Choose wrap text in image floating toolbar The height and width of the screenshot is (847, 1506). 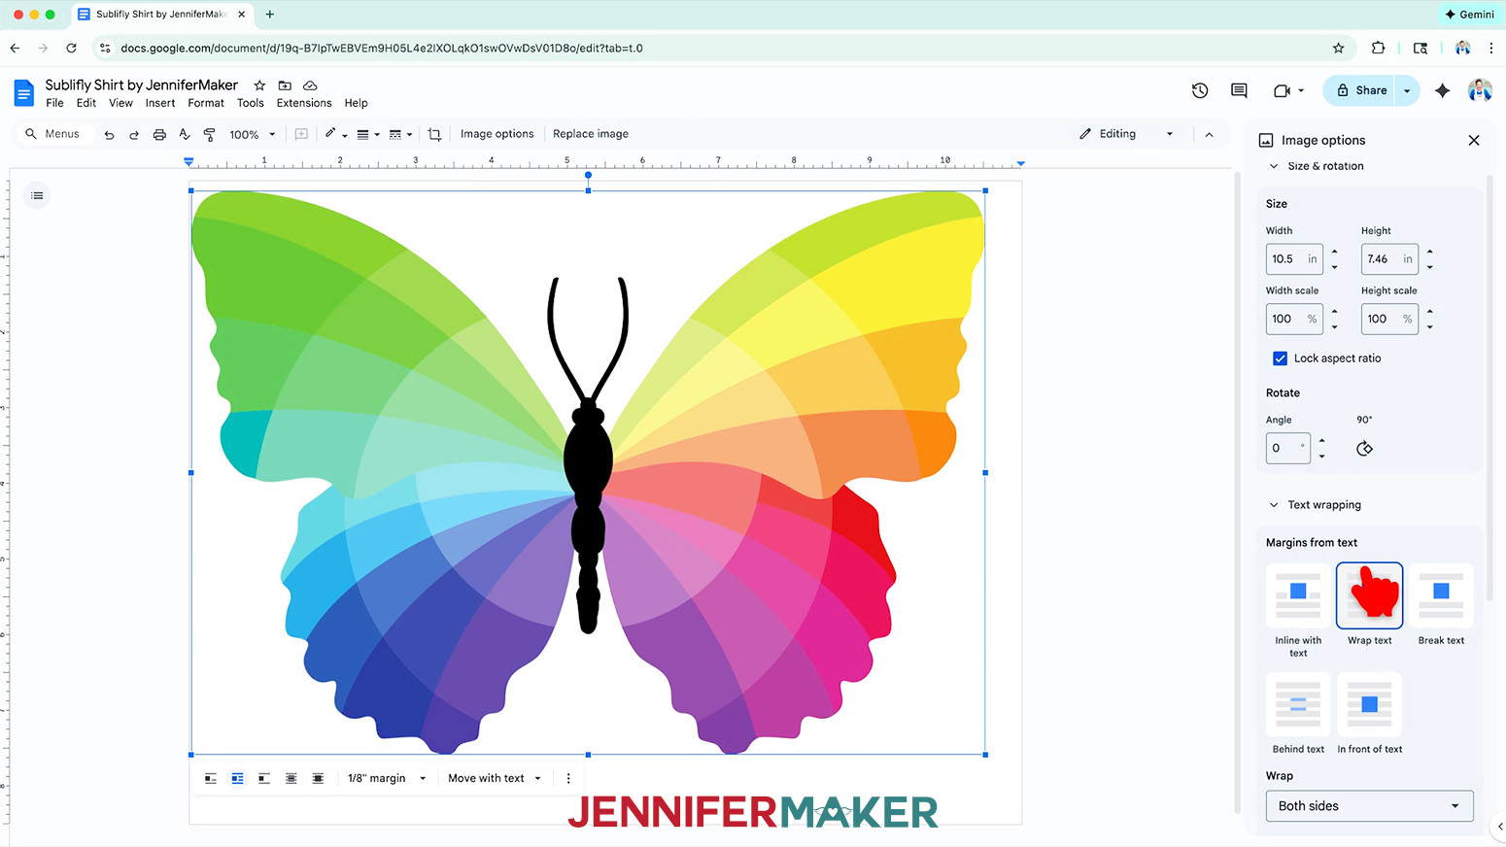237,778
